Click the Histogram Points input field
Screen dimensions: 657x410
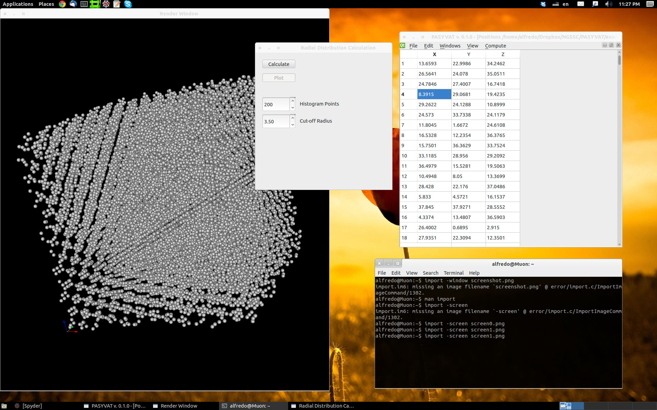point(275,104)
